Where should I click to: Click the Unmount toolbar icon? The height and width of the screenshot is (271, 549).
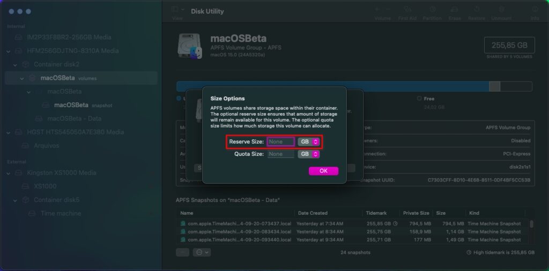click(501, 10)
